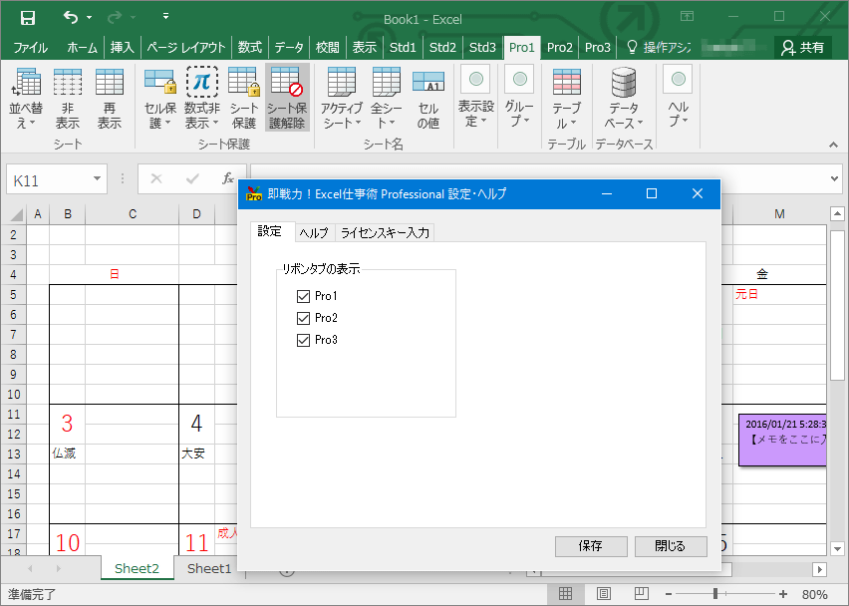
Task: Switch to the ライセンスキー入力 tab
Action: click(x=385, y=232)
